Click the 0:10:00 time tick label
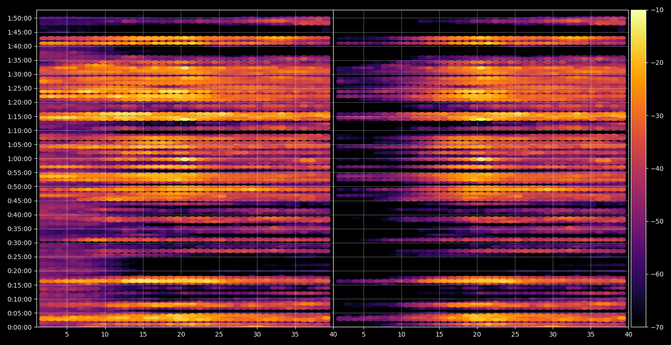 20,299
